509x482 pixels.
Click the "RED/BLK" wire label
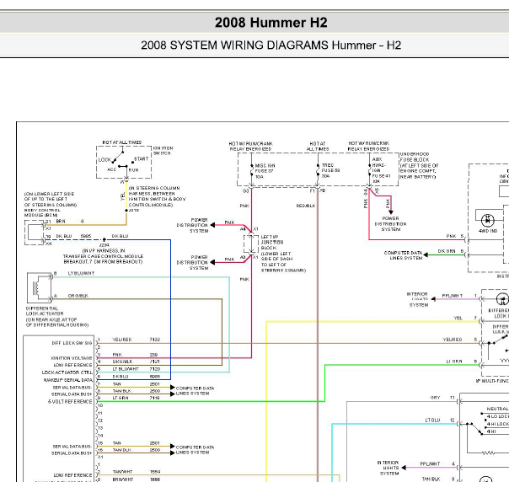coord(306,206)
